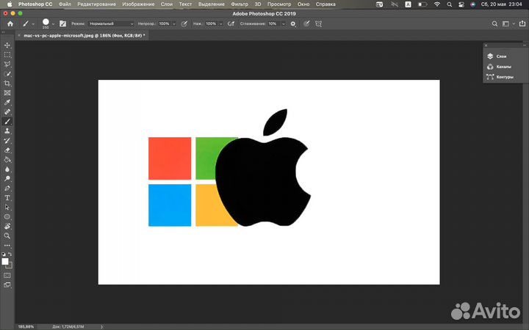Select the Quick Selection tool

7,74
